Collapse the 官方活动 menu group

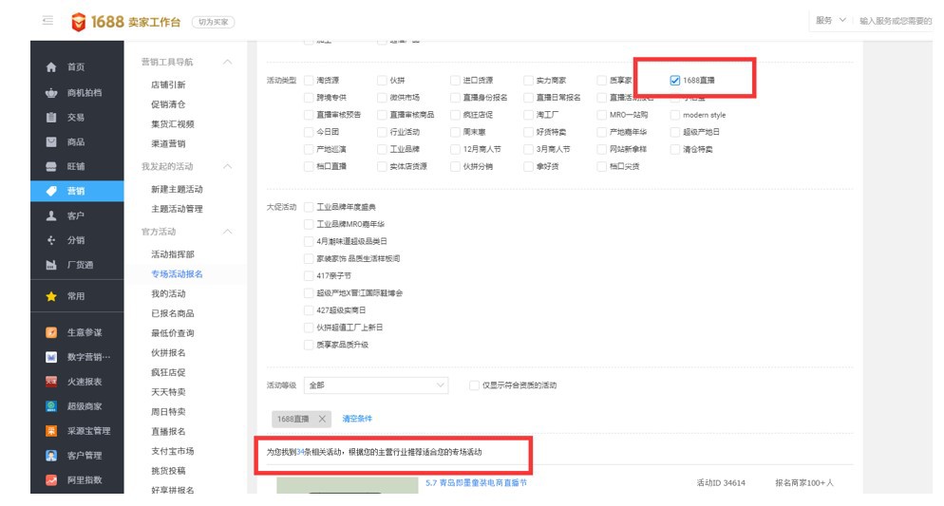pyautogui.click(x=227, y=232)
